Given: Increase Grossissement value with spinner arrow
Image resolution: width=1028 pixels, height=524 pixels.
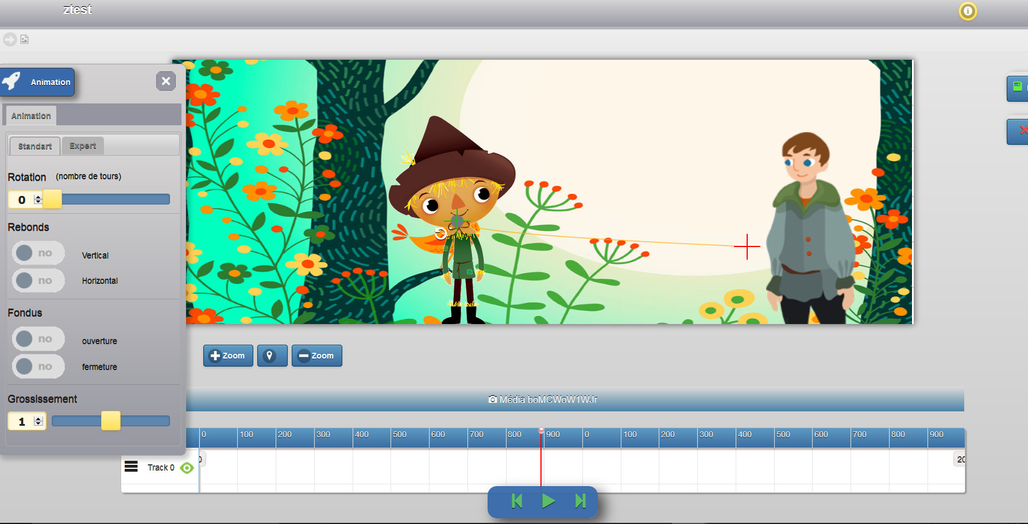Looking at the screenshot, I should (38, 418).
